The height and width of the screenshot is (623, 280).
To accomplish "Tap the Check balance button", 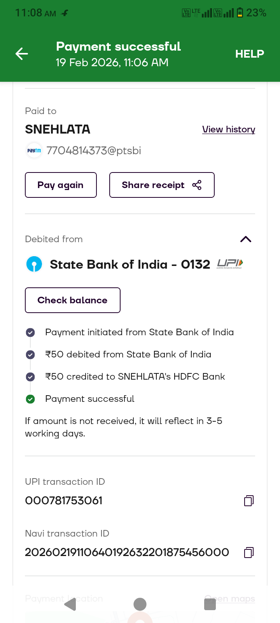I will point(73,300).
